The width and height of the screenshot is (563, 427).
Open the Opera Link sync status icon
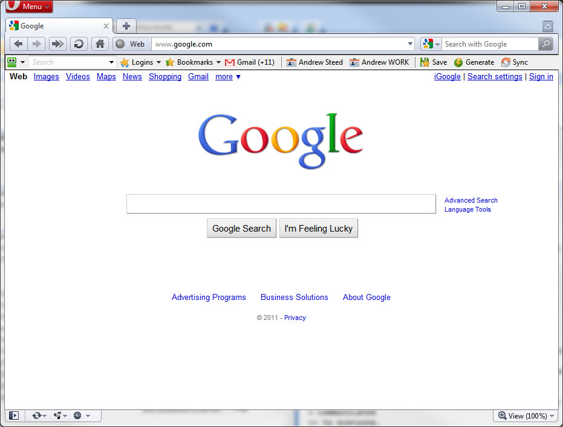39,416
